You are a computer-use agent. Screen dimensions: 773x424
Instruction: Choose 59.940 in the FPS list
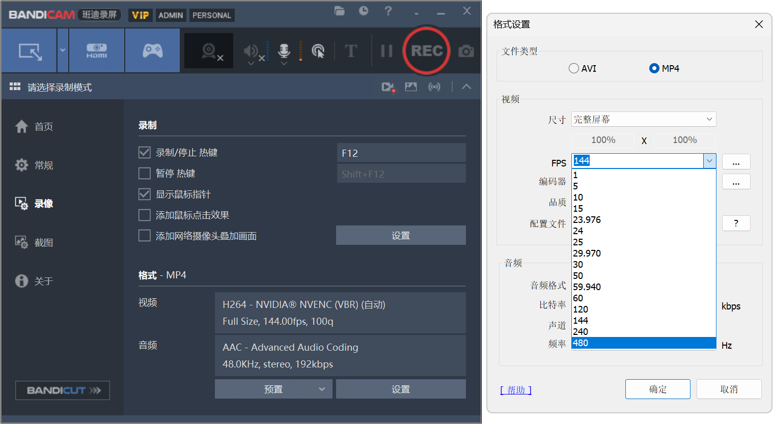[x=644, y=287]
